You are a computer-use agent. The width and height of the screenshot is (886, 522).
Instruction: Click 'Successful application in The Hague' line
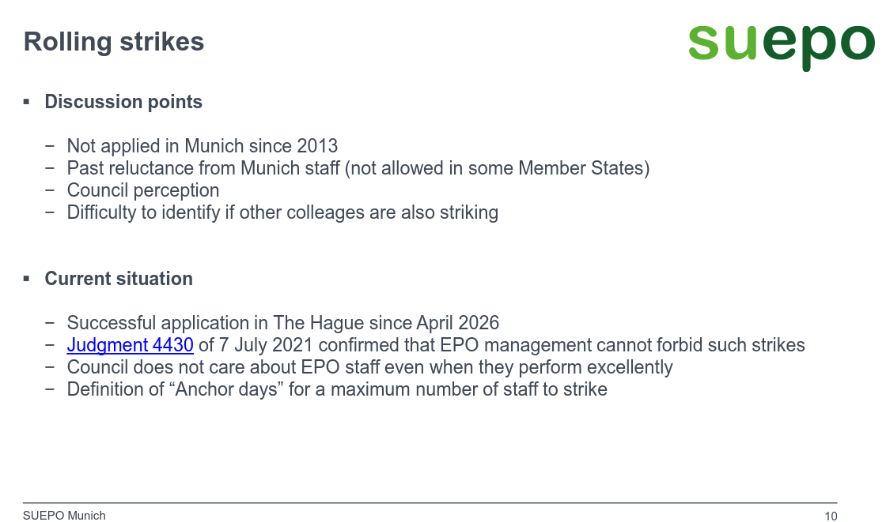pyautogui.click(x=283, y=323)
